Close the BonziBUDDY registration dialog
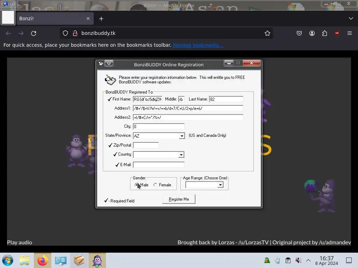 (251, 63)
